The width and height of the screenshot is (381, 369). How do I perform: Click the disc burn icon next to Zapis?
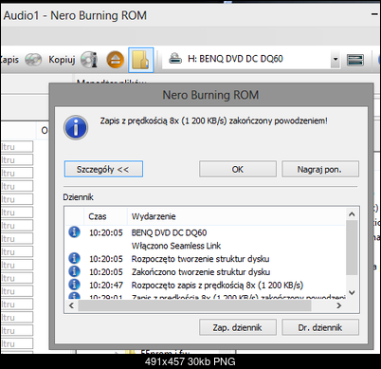point(33,60)
